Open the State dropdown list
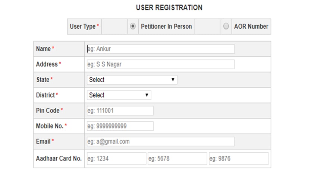Viewport: 314px width, 181px height. pyautogui.click(x=132, y=80)
